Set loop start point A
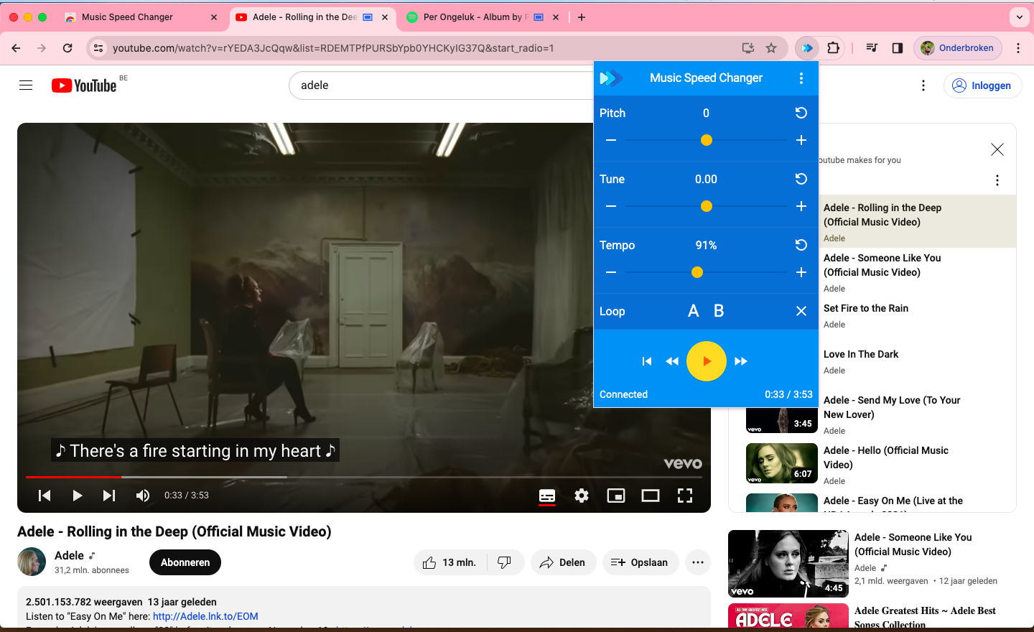The width and height of the screenshot is (1034, 632). point(693,311)
